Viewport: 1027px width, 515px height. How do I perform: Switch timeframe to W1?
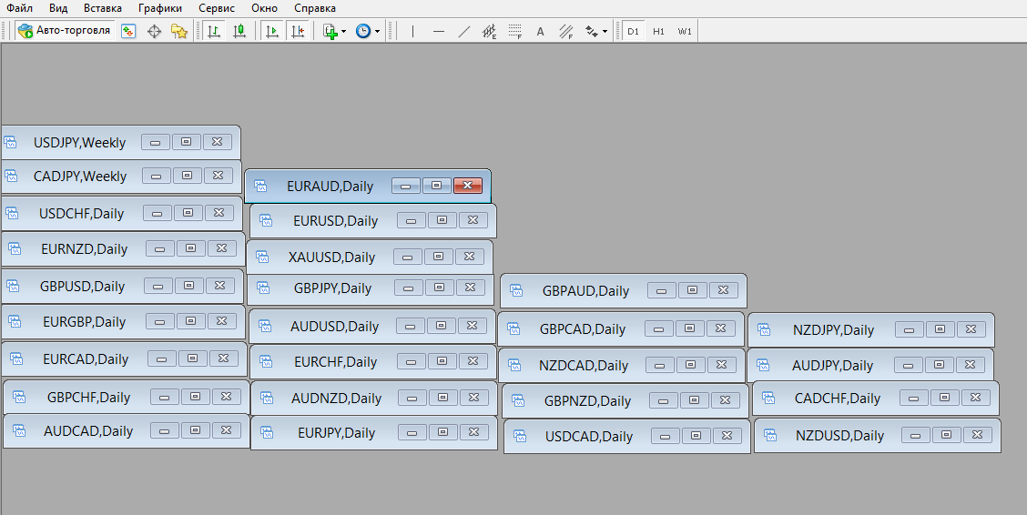coord(685,31)
